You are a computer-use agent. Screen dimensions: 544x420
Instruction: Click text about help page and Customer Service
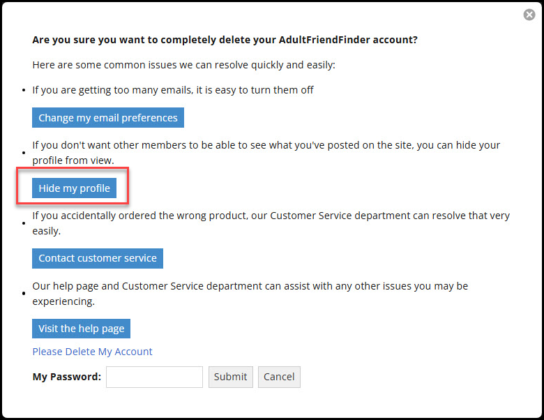pyautogui.click(x=250, y=294)
